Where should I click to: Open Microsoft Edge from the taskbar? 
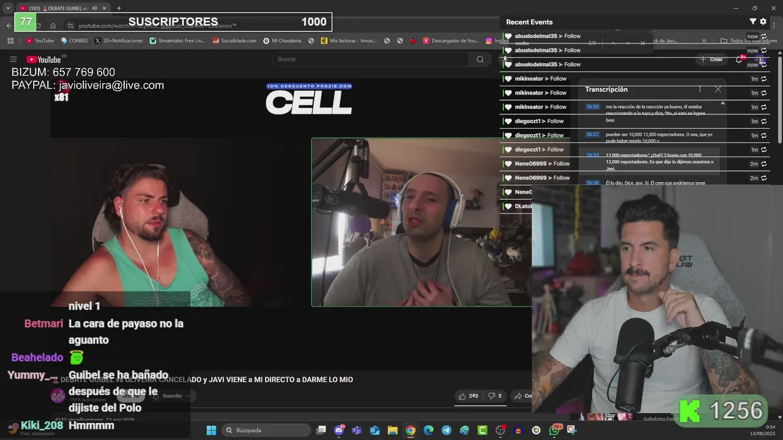[429, 430]
